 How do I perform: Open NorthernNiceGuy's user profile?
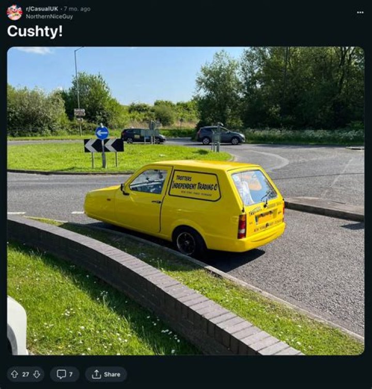[x=49, y=17]
